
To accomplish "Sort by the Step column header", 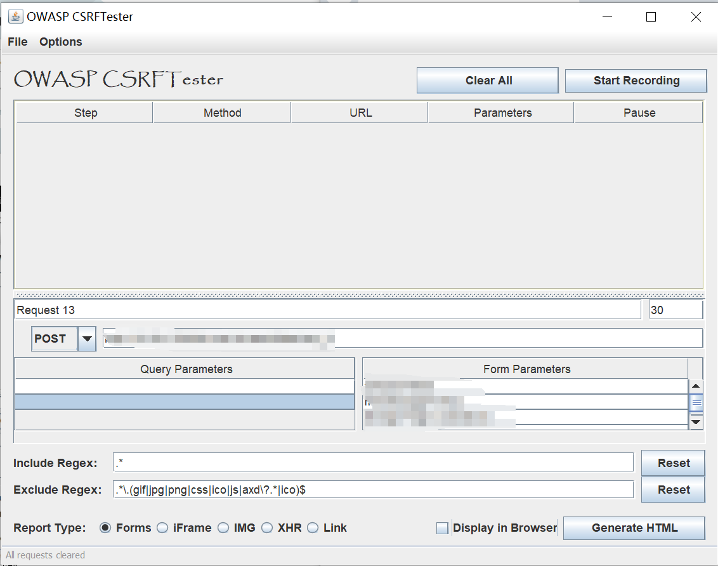I will coord(85,113).
